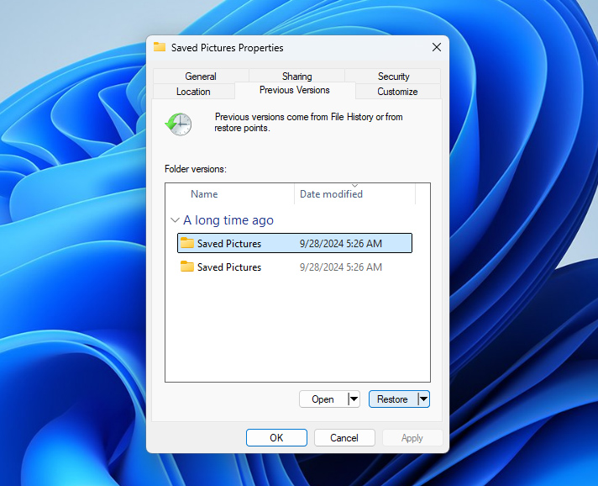Image resolution: width=598 pixels, height=486 pixels.
Task: Close the Saved Pictures Properties dialog
Action: point(437,47)
